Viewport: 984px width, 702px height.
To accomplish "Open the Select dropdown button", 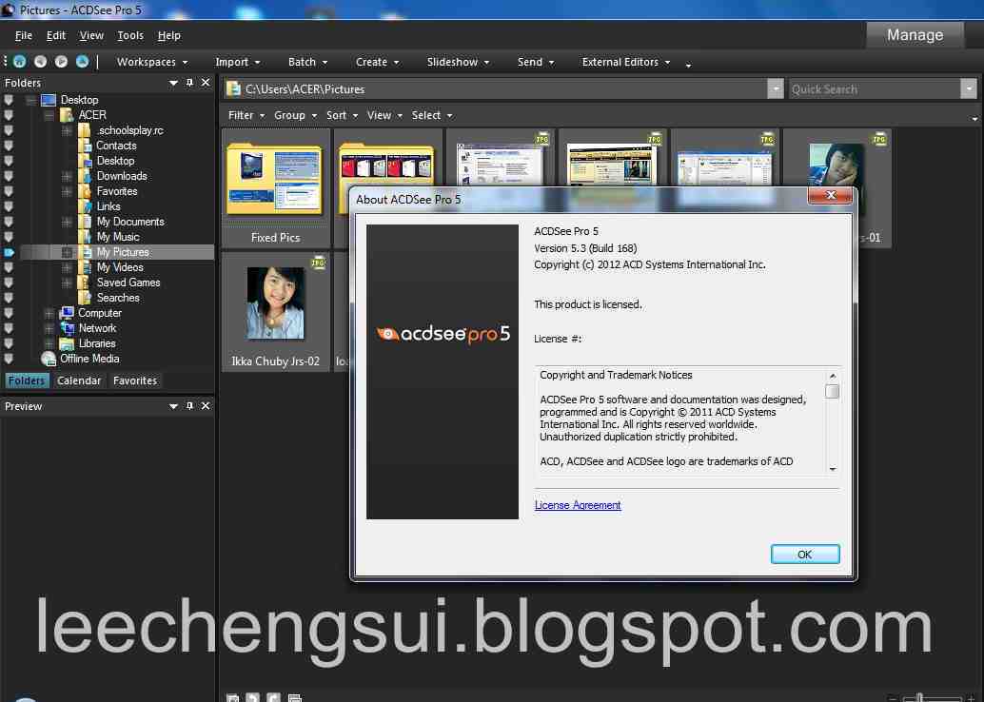I will tap(432, 115).
